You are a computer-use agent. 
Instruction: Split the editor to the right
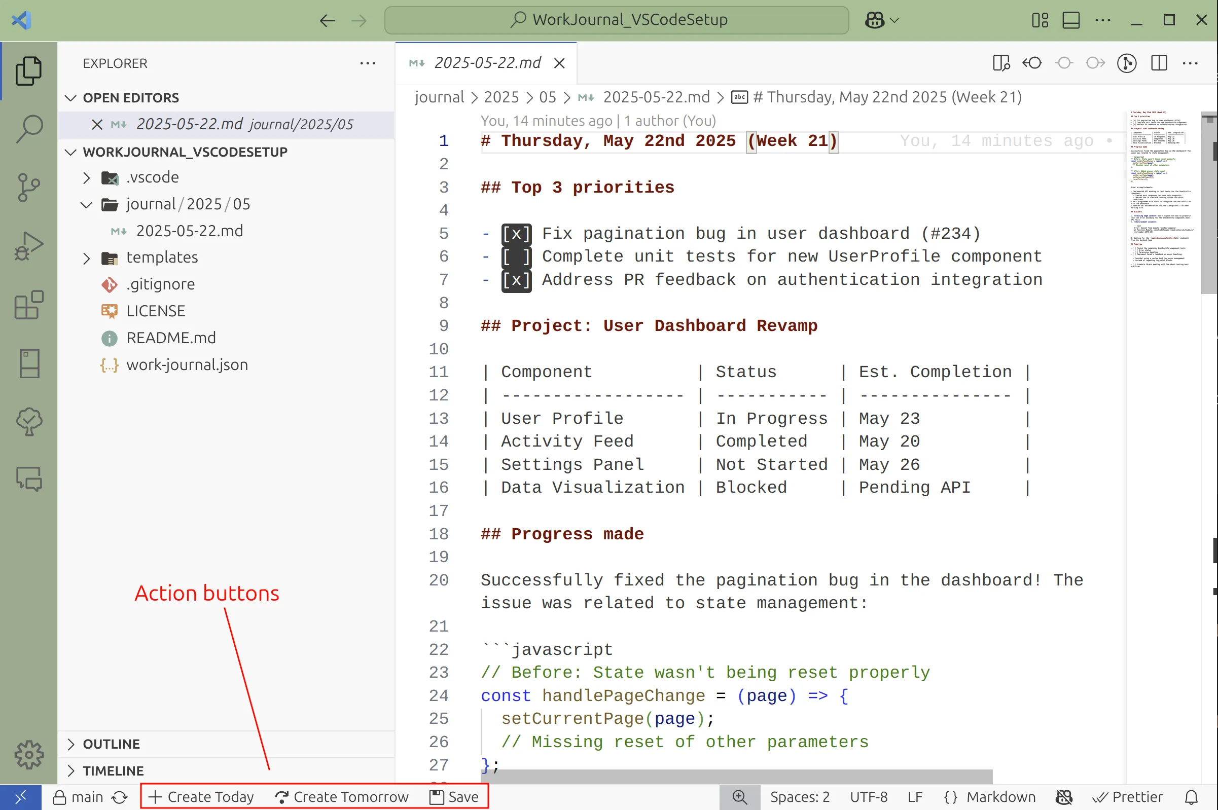click(x=1159, y=63)
